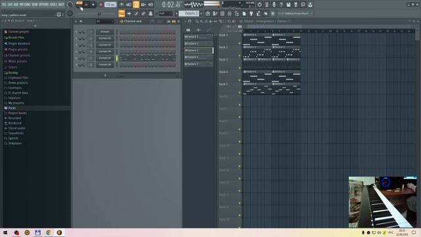Mute channel 6 with green LED
This screenshot has height=237, width=421.
(76, 65)
